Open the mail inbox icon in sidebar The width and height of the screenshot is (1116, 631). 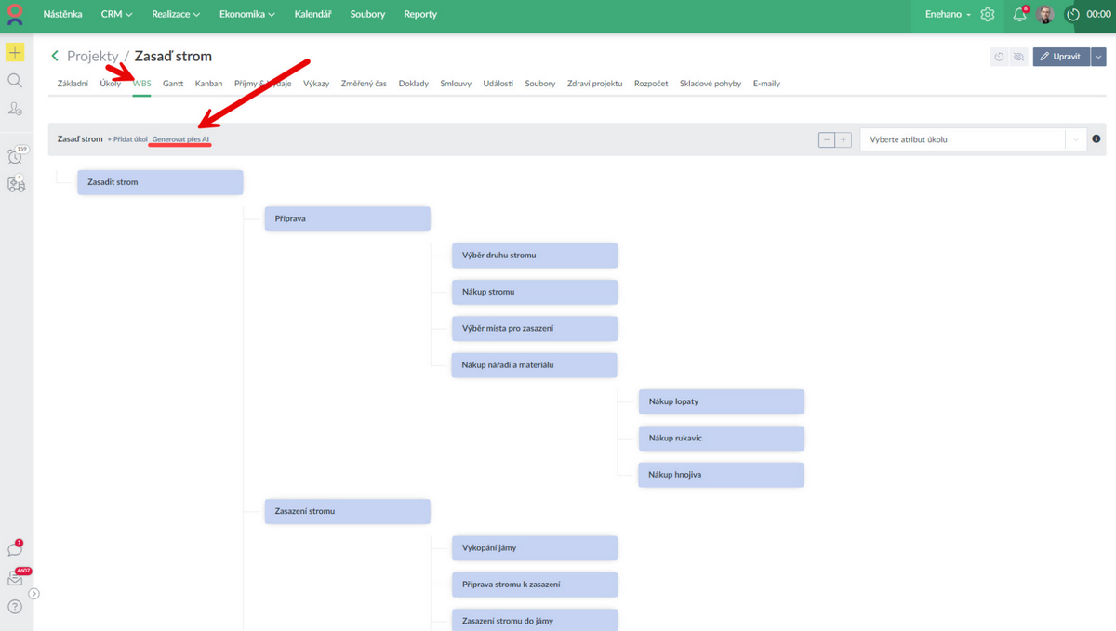point(15,578)
